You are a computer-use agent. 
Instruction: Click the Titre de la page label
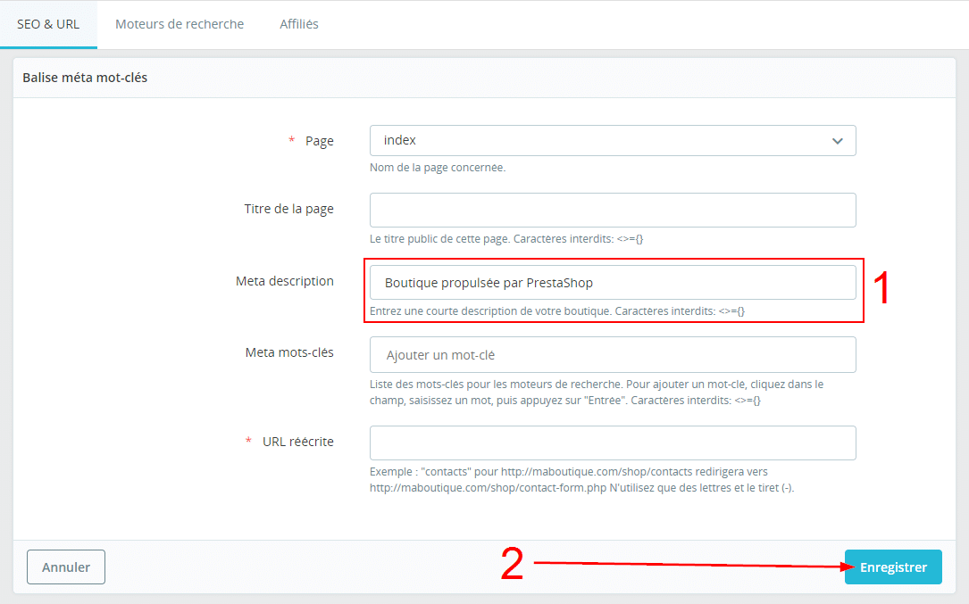click(x=288, y=209)
